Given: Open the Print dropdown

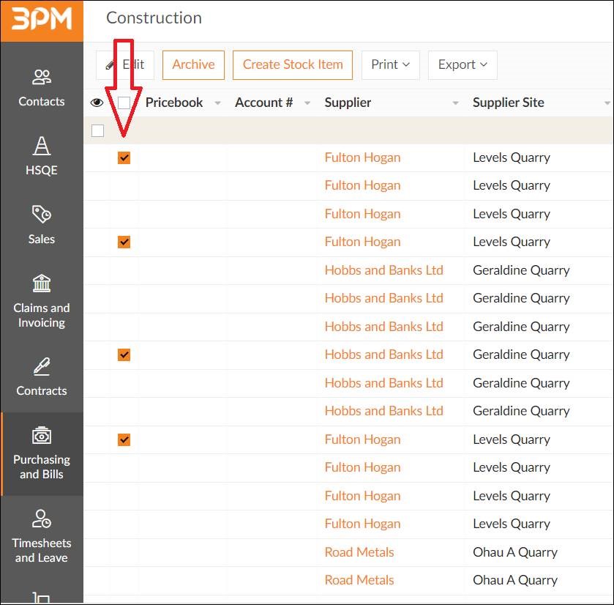Looking at the screenshot, I should [390, 64].
